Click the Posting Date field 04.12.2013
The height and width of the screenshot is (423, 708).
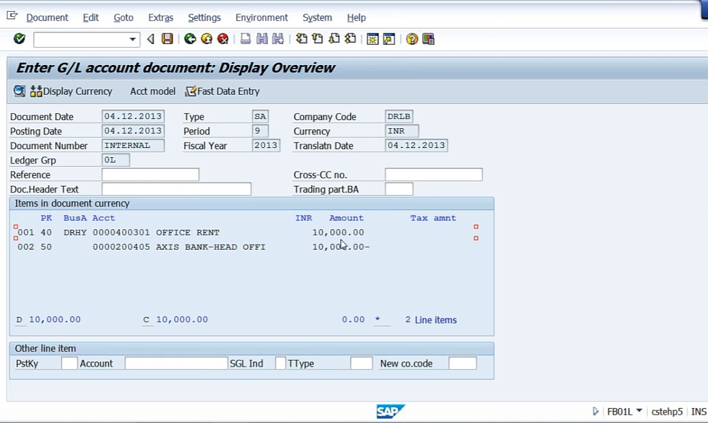(133, 131)
